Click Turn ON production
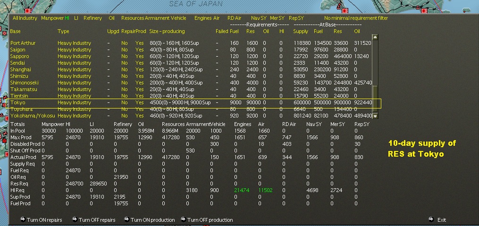 click(152, 220)
